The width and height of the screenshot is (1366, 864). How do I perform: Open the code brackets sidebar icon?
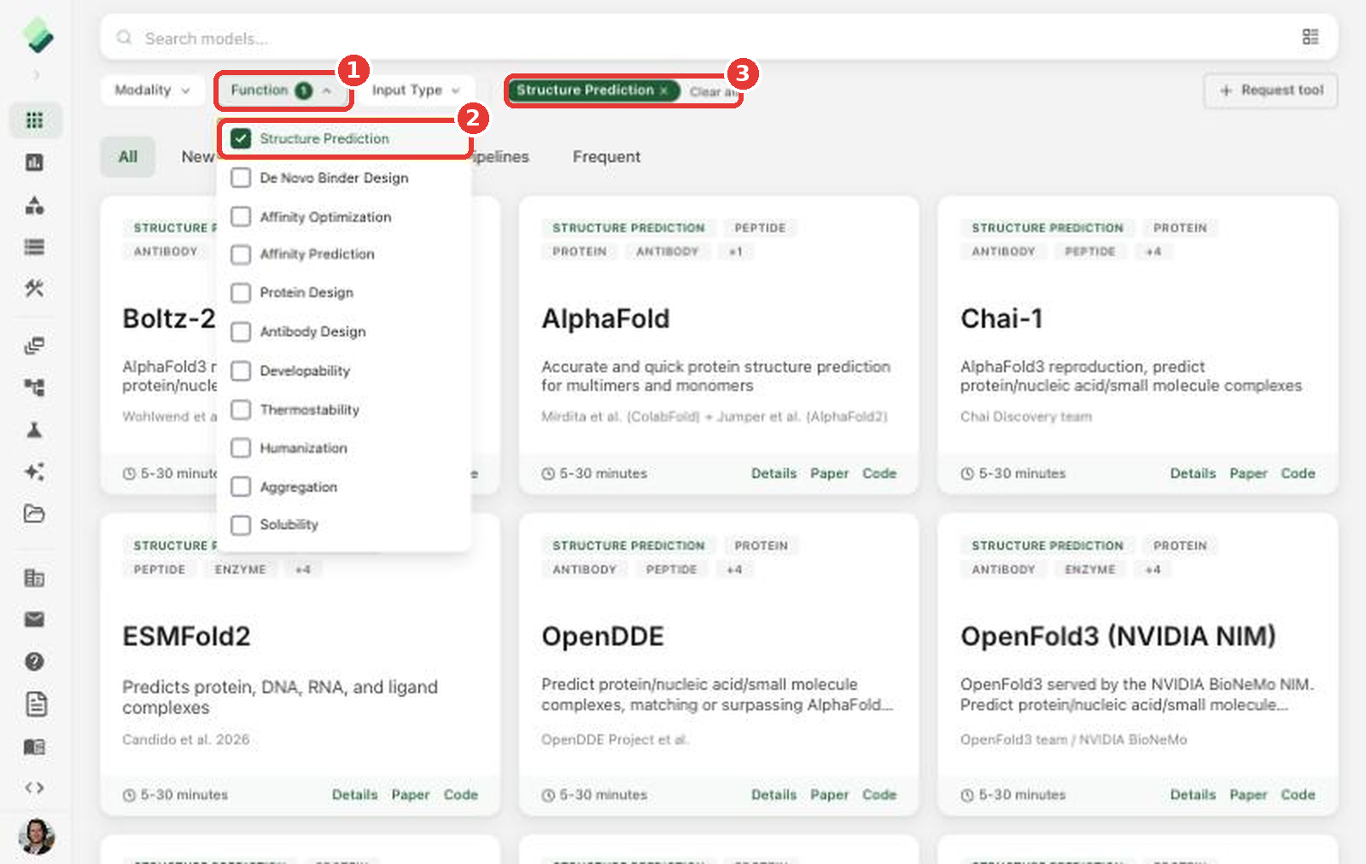tap(35, 788)
